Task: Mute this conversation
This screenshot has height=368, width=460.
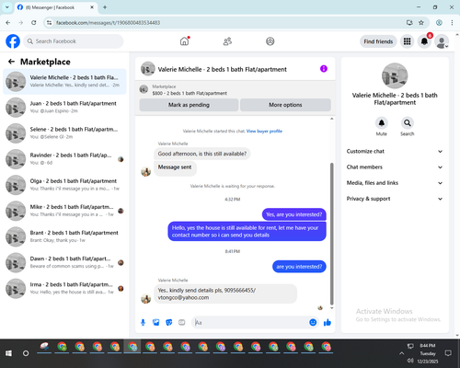Action: (x=381, y=123)
